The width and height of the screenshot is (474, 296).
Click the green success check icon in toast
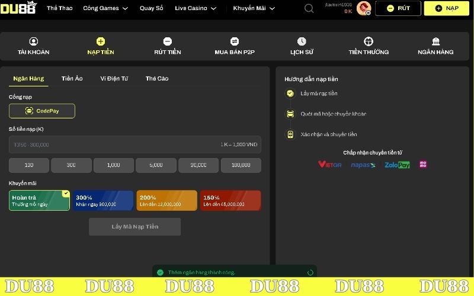click(160, 272)
